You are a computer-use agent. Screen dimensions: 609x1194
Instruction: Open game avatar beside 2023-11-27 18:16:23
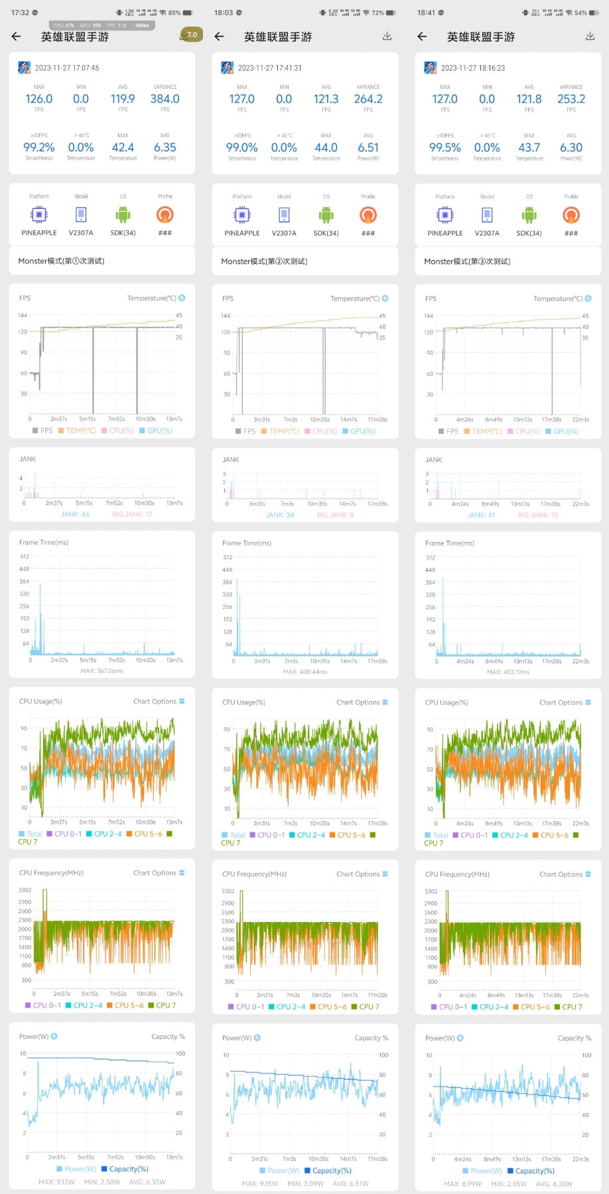430,68
